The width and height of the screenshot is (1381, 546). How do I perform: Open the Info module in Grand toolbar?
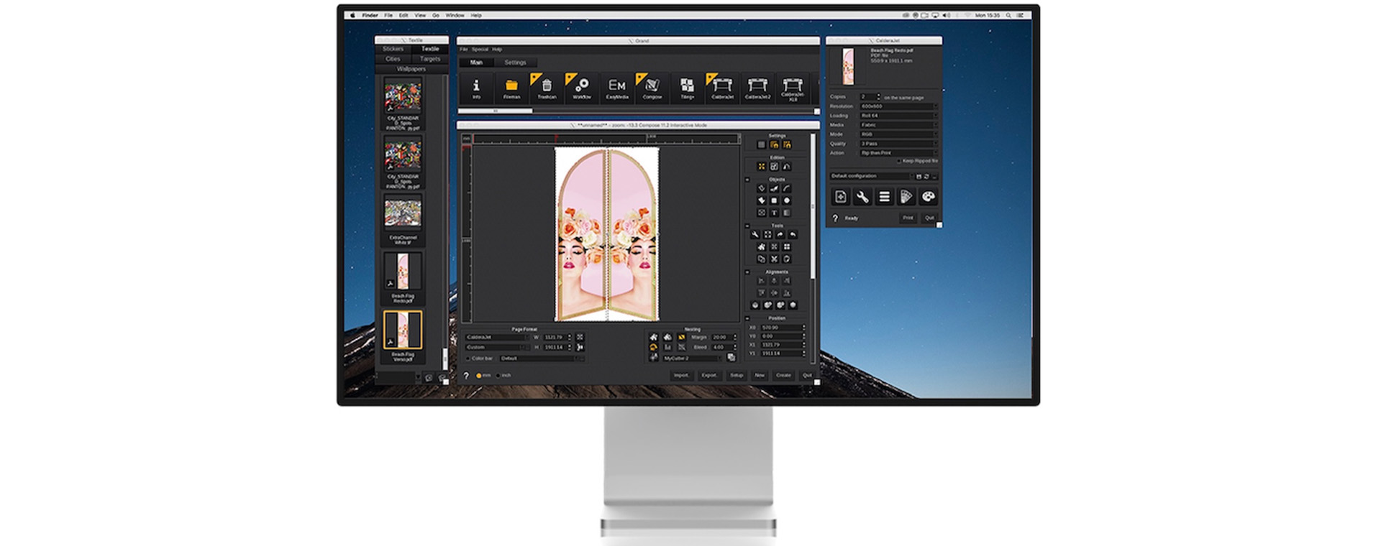pyautogui.click(x=476, y=88)
